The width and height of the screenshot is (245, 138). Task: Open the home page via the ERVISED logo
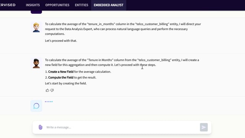pyautogui.click(x=8, y=5)
